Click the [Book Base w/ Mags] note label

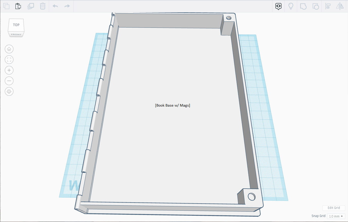click(173, 105)
